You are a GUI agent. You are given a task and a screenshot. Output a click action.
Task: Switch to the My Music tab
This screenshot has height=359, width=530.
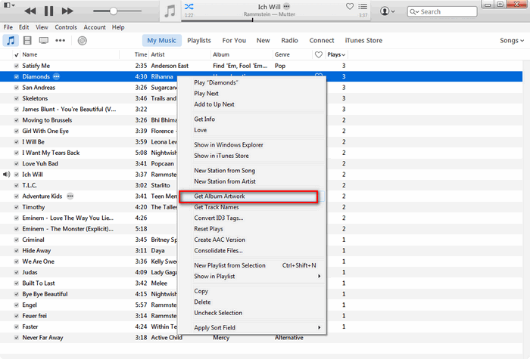pos(161,41)
